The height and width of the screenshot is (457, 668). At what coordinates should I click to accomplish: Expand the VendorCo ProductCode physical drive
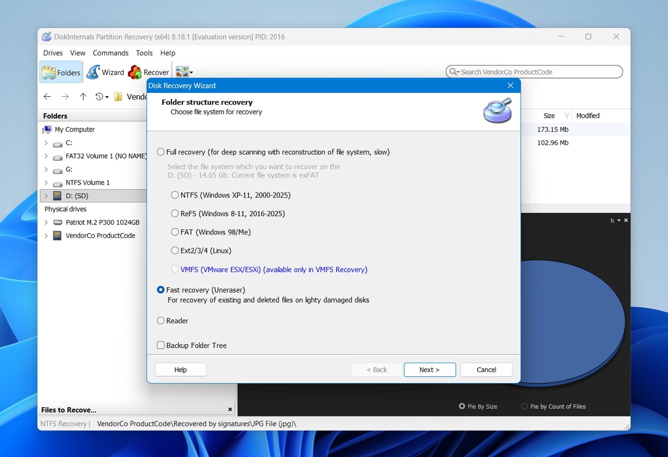tap(46, 236)
